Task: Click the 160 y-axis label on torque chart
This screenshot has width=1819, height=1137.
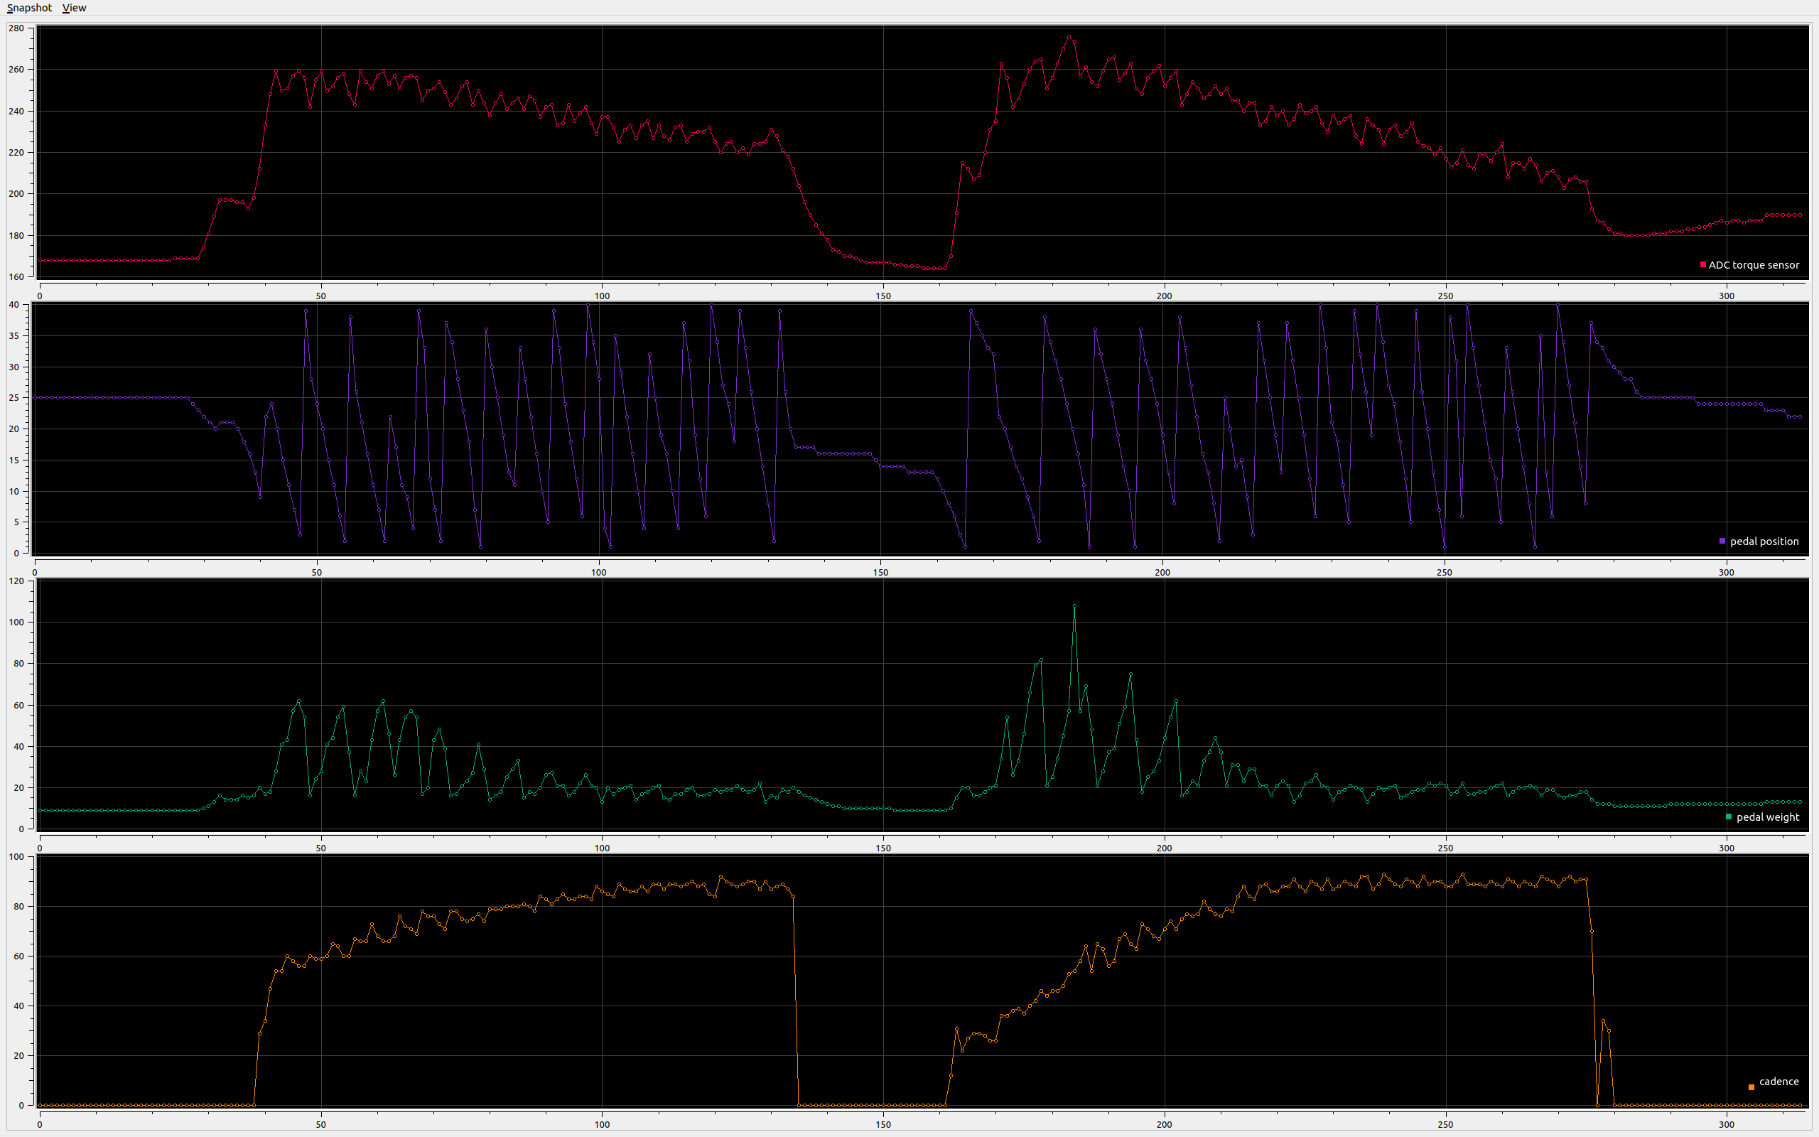Action: tap(16, 276)
